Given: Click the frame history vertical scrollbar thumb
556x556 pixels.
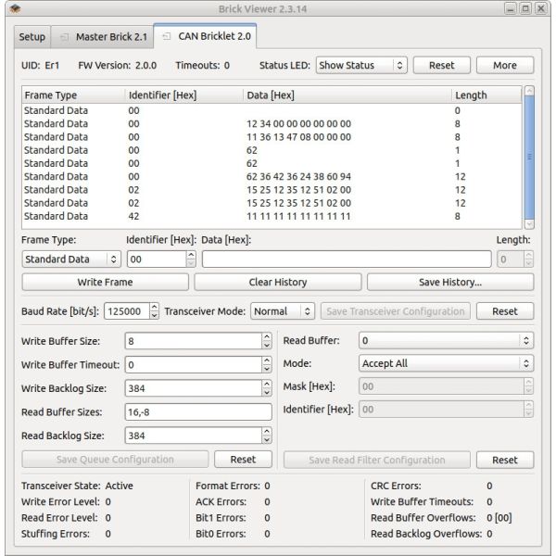Looking at the screenshot, I should pos(529,158).
